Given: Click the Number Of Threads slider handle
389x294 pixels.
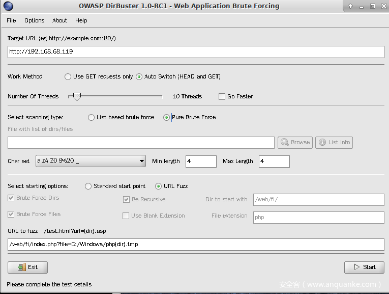Looking at the screenshot, I should pyautogui.click(x=77, y=96).
